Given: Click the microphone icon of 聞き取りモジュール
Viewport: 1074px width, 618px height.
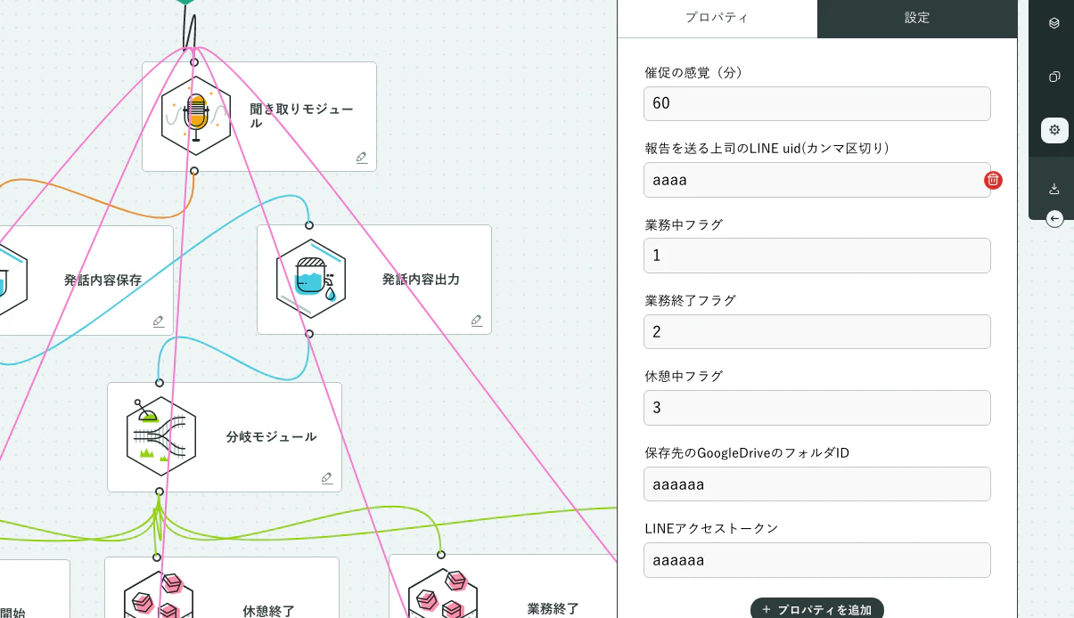Looking at the screenshot, I should [x=196, y=117].
